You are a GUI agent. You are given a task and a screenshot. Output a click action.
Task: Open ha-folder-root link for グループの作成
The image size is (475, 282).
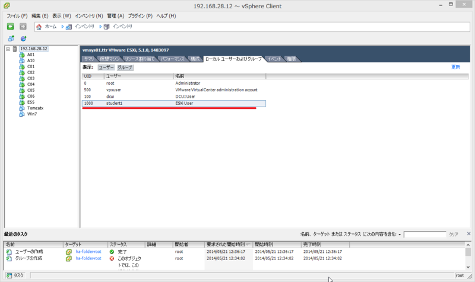[88, 258]
